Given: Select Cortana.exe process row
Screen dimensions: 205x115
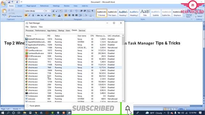Looking at the screenshot, I should 73,96.
